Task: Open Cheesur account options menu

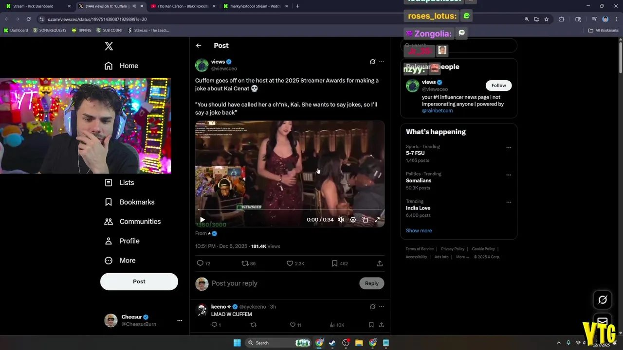Action: click(x=180, y=320)
